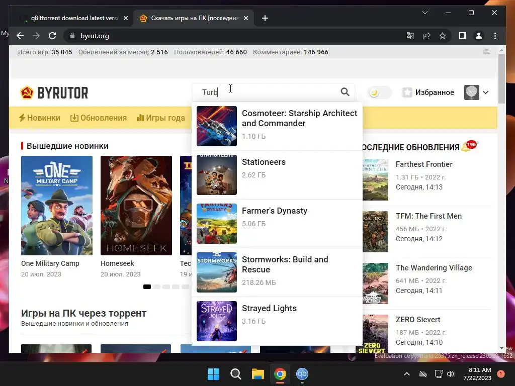Open Chrome three-dot menu
This screenshot has width=515, height=386.
point(495,36)
